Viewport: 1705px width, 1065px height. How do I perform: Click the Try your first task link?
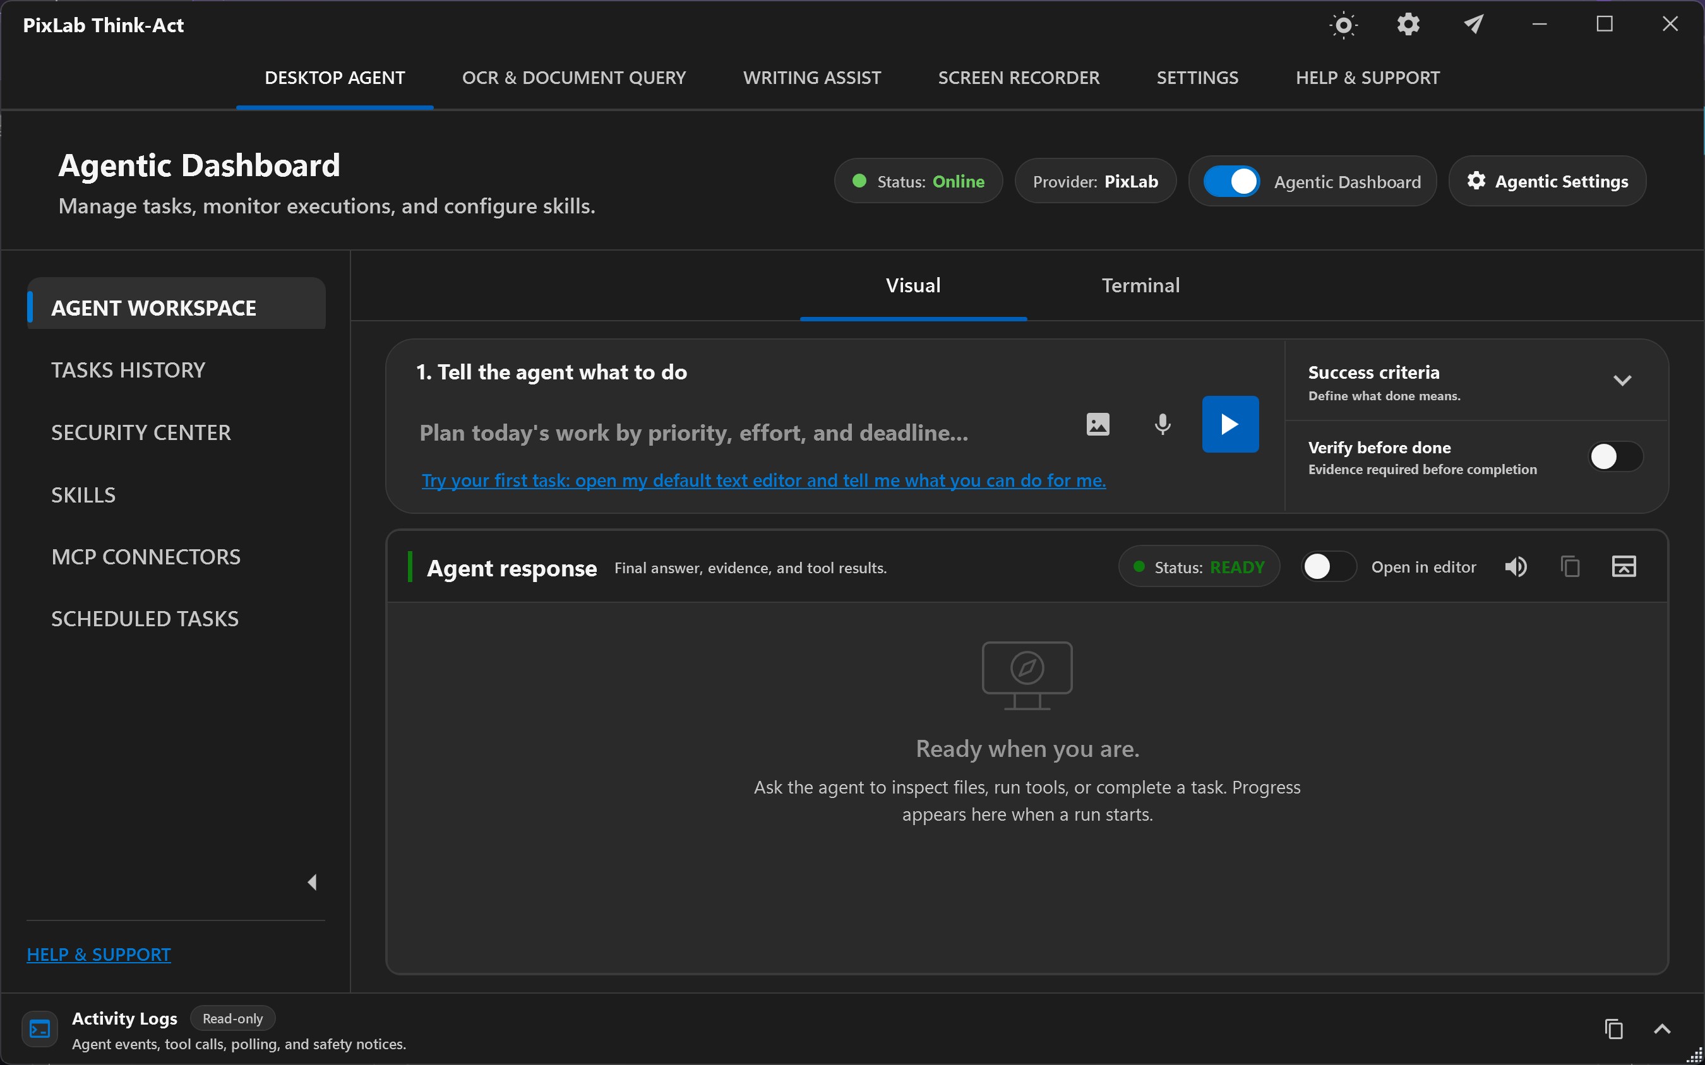[x=763, y=480]
